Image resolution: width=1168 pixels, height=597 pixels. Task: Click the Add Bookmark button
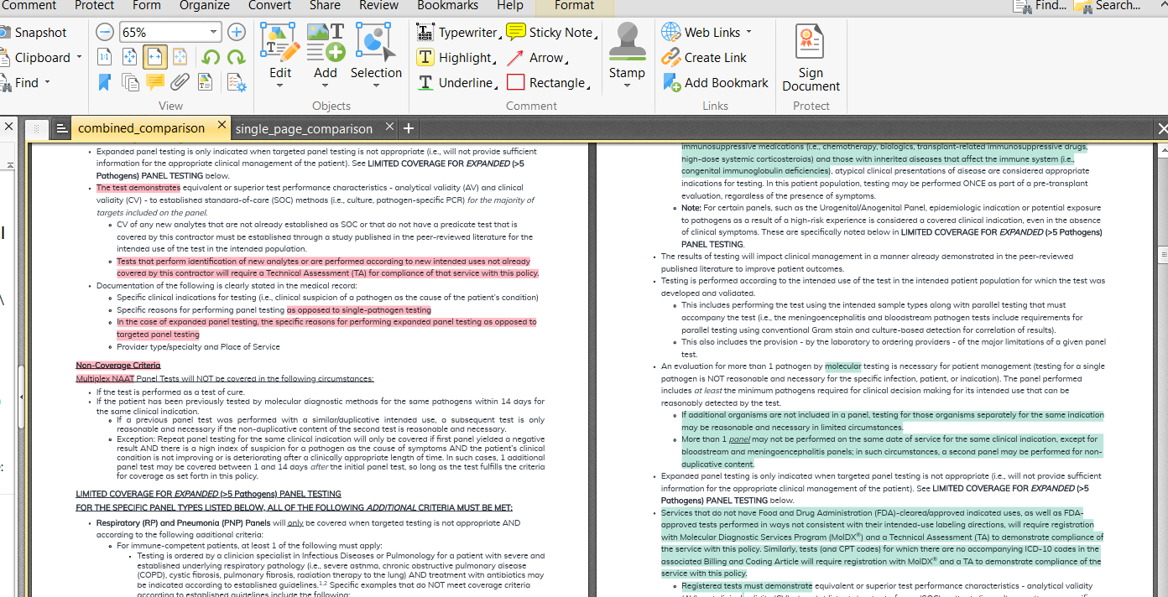(715, 82)
